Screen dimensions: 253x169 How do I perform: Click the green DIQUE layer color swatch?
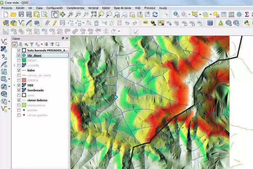pos(24,60)
